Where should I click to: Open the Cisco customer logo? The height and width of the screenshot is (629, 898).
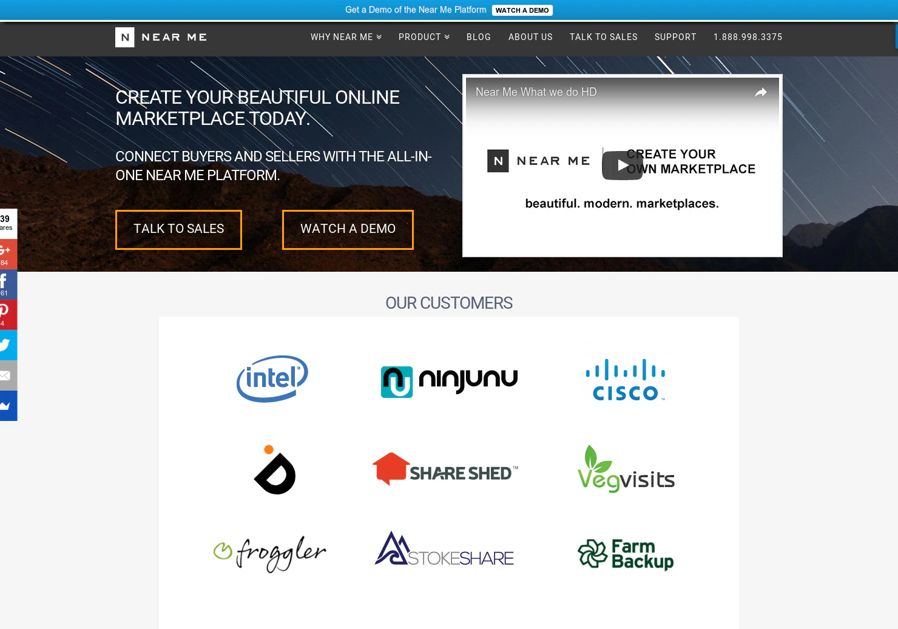coord(626,380)
